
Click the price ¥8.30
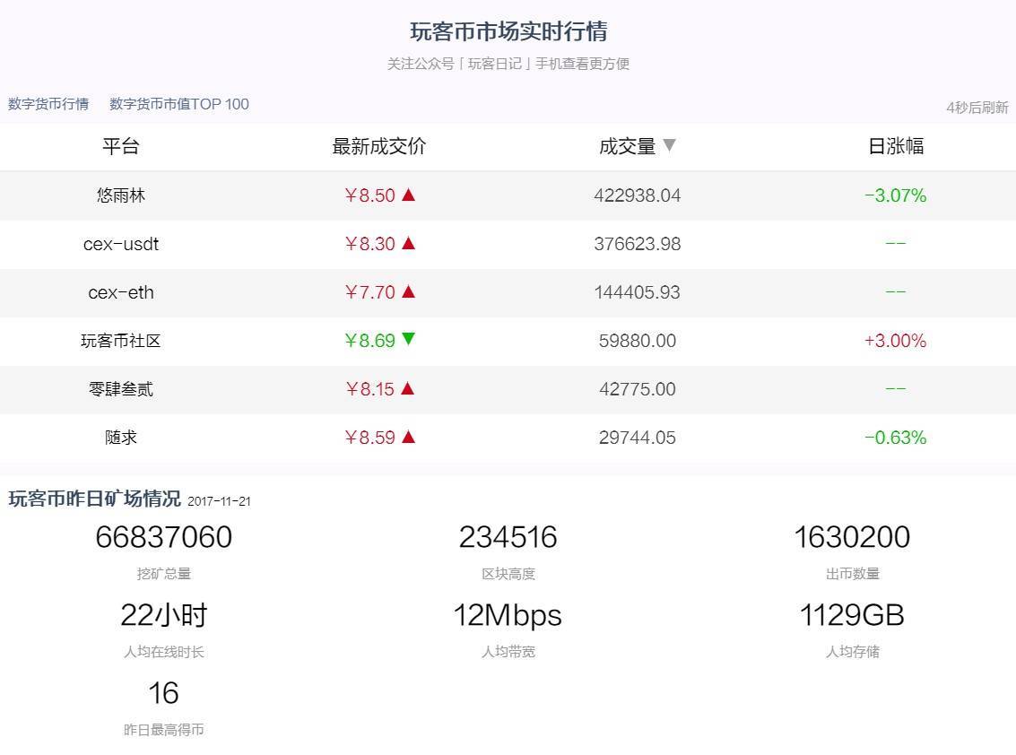tap(370, 244)
